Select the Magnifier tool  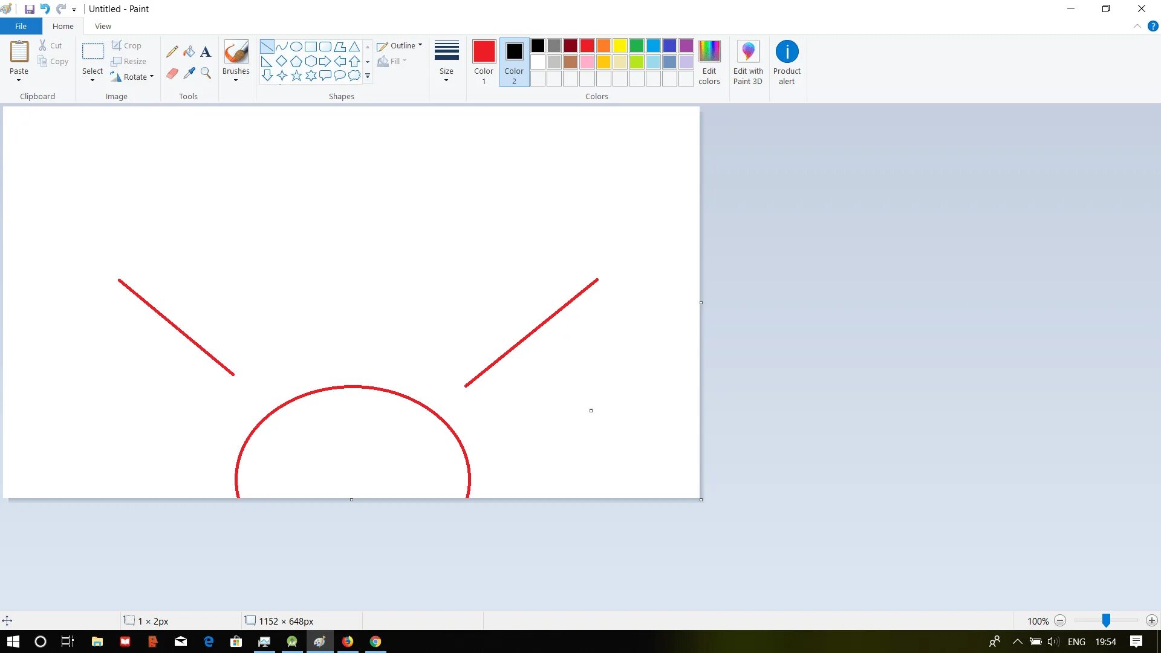click(206, 73)
